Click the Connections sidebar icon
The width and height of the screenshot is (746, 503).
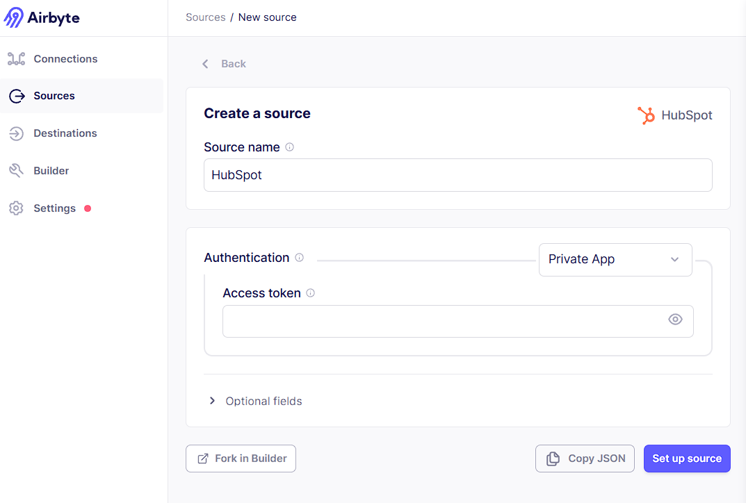[x=16, y=59]
